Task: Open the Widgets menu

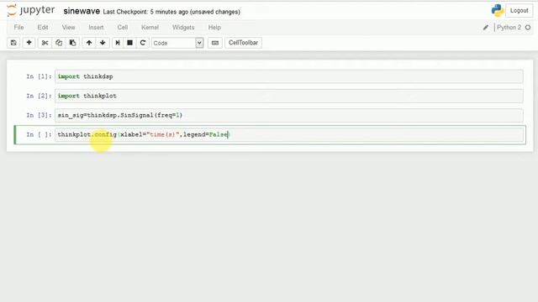Action: pos(183,28)
